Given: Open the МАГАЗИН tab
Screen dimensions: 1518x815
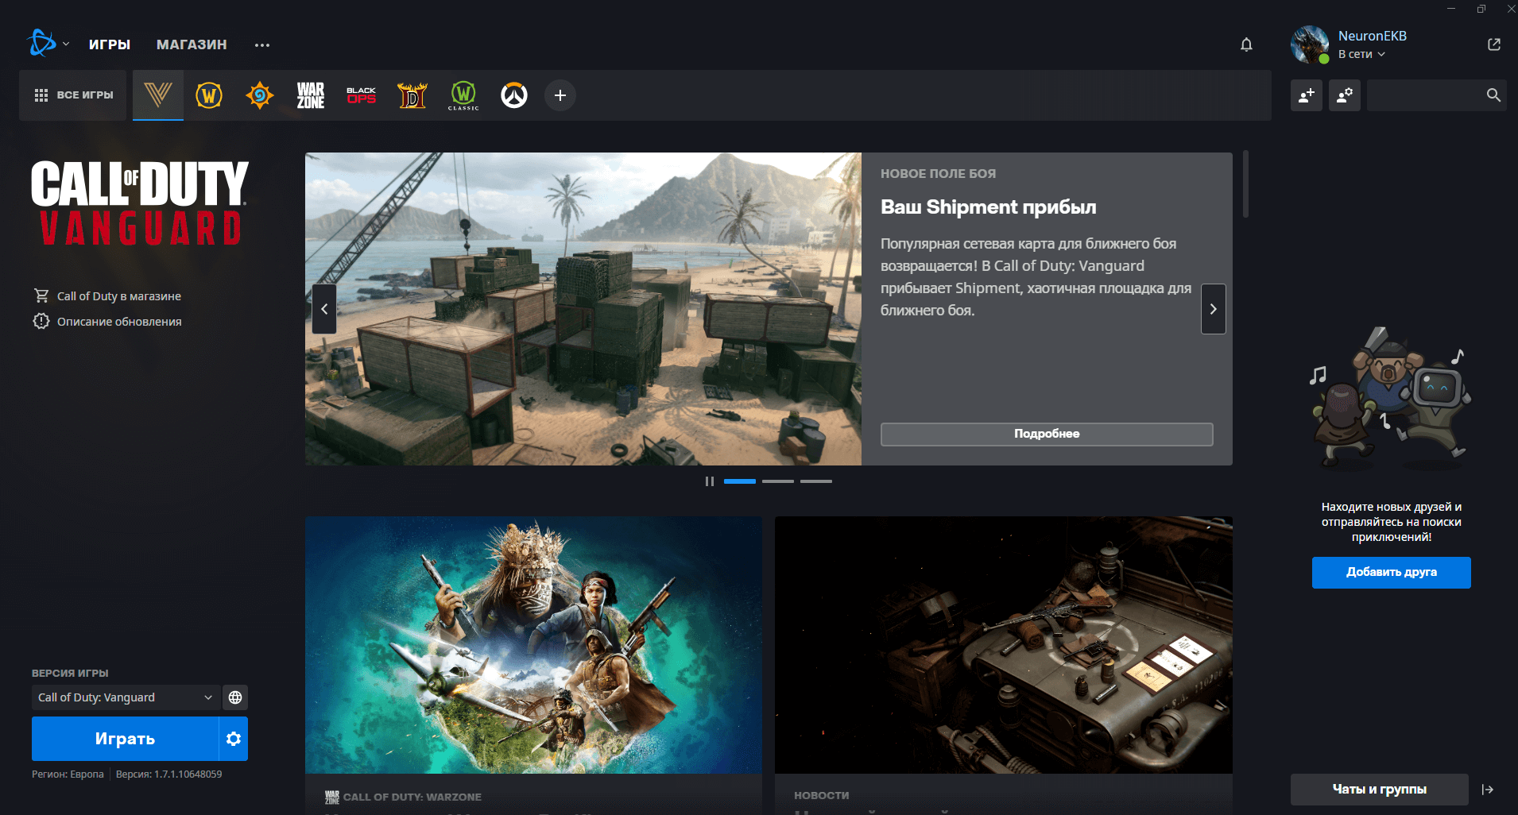Looking at the screenshot, I should point(192,44).
